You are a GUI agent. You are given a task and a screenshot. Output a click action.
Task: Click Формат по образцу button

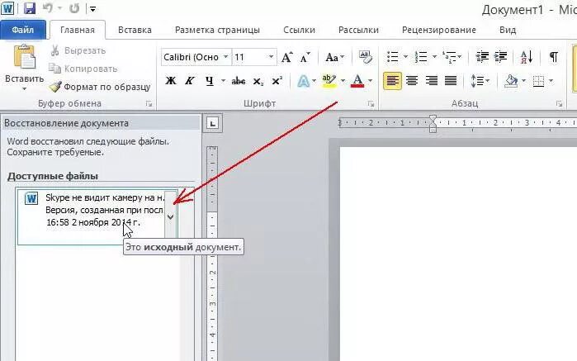pos(100,87)
